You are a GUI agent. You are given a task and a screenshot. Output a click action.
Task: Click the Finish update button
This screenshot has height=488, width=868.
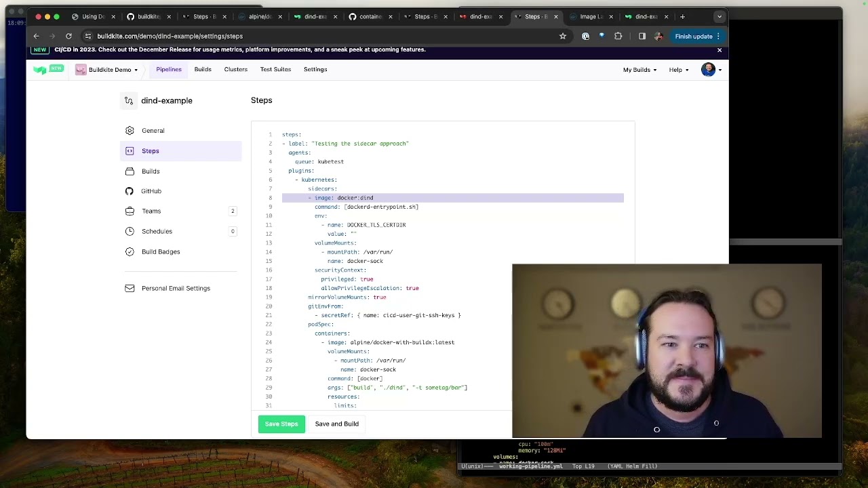coord(694,36)
